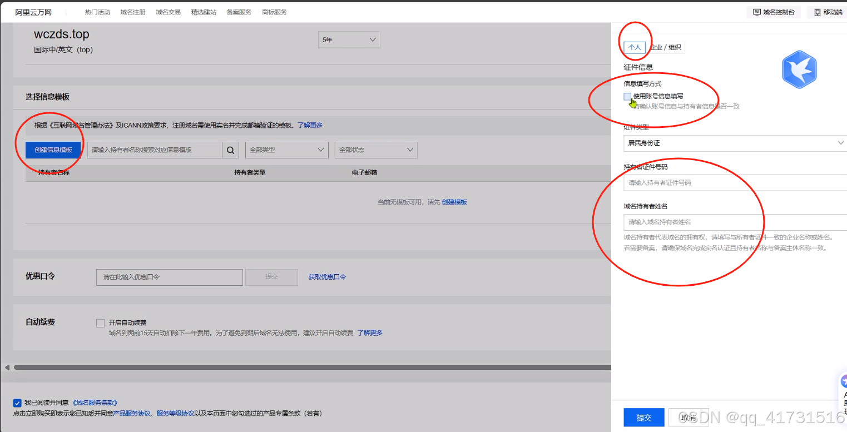Click the 创建模板 link in the empty table

click(x=454, y=202)
